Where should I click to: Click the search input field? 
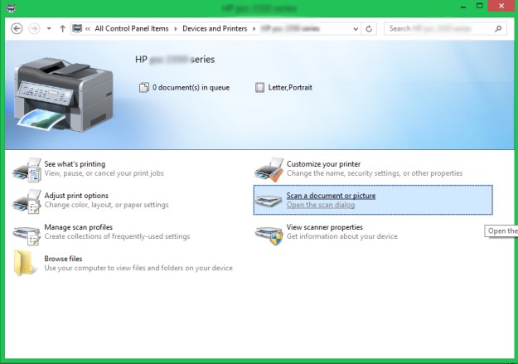439,28
